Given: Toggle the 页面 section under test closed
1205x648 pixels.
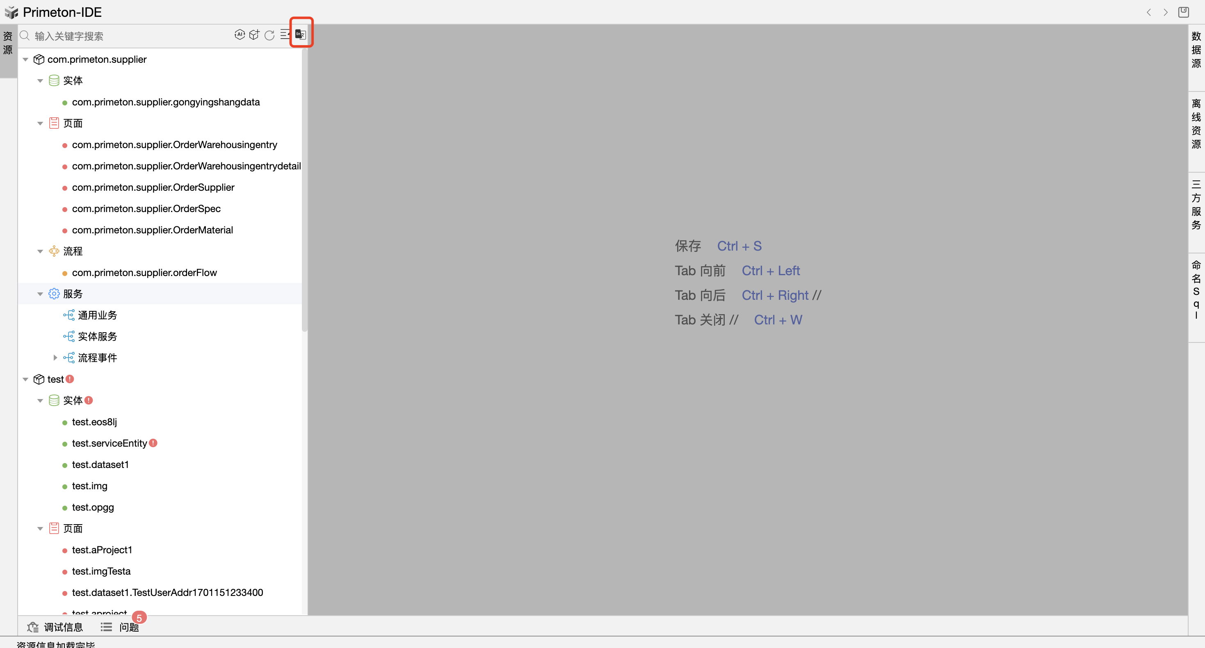Looking at the screenshot, I should (40, 528).
